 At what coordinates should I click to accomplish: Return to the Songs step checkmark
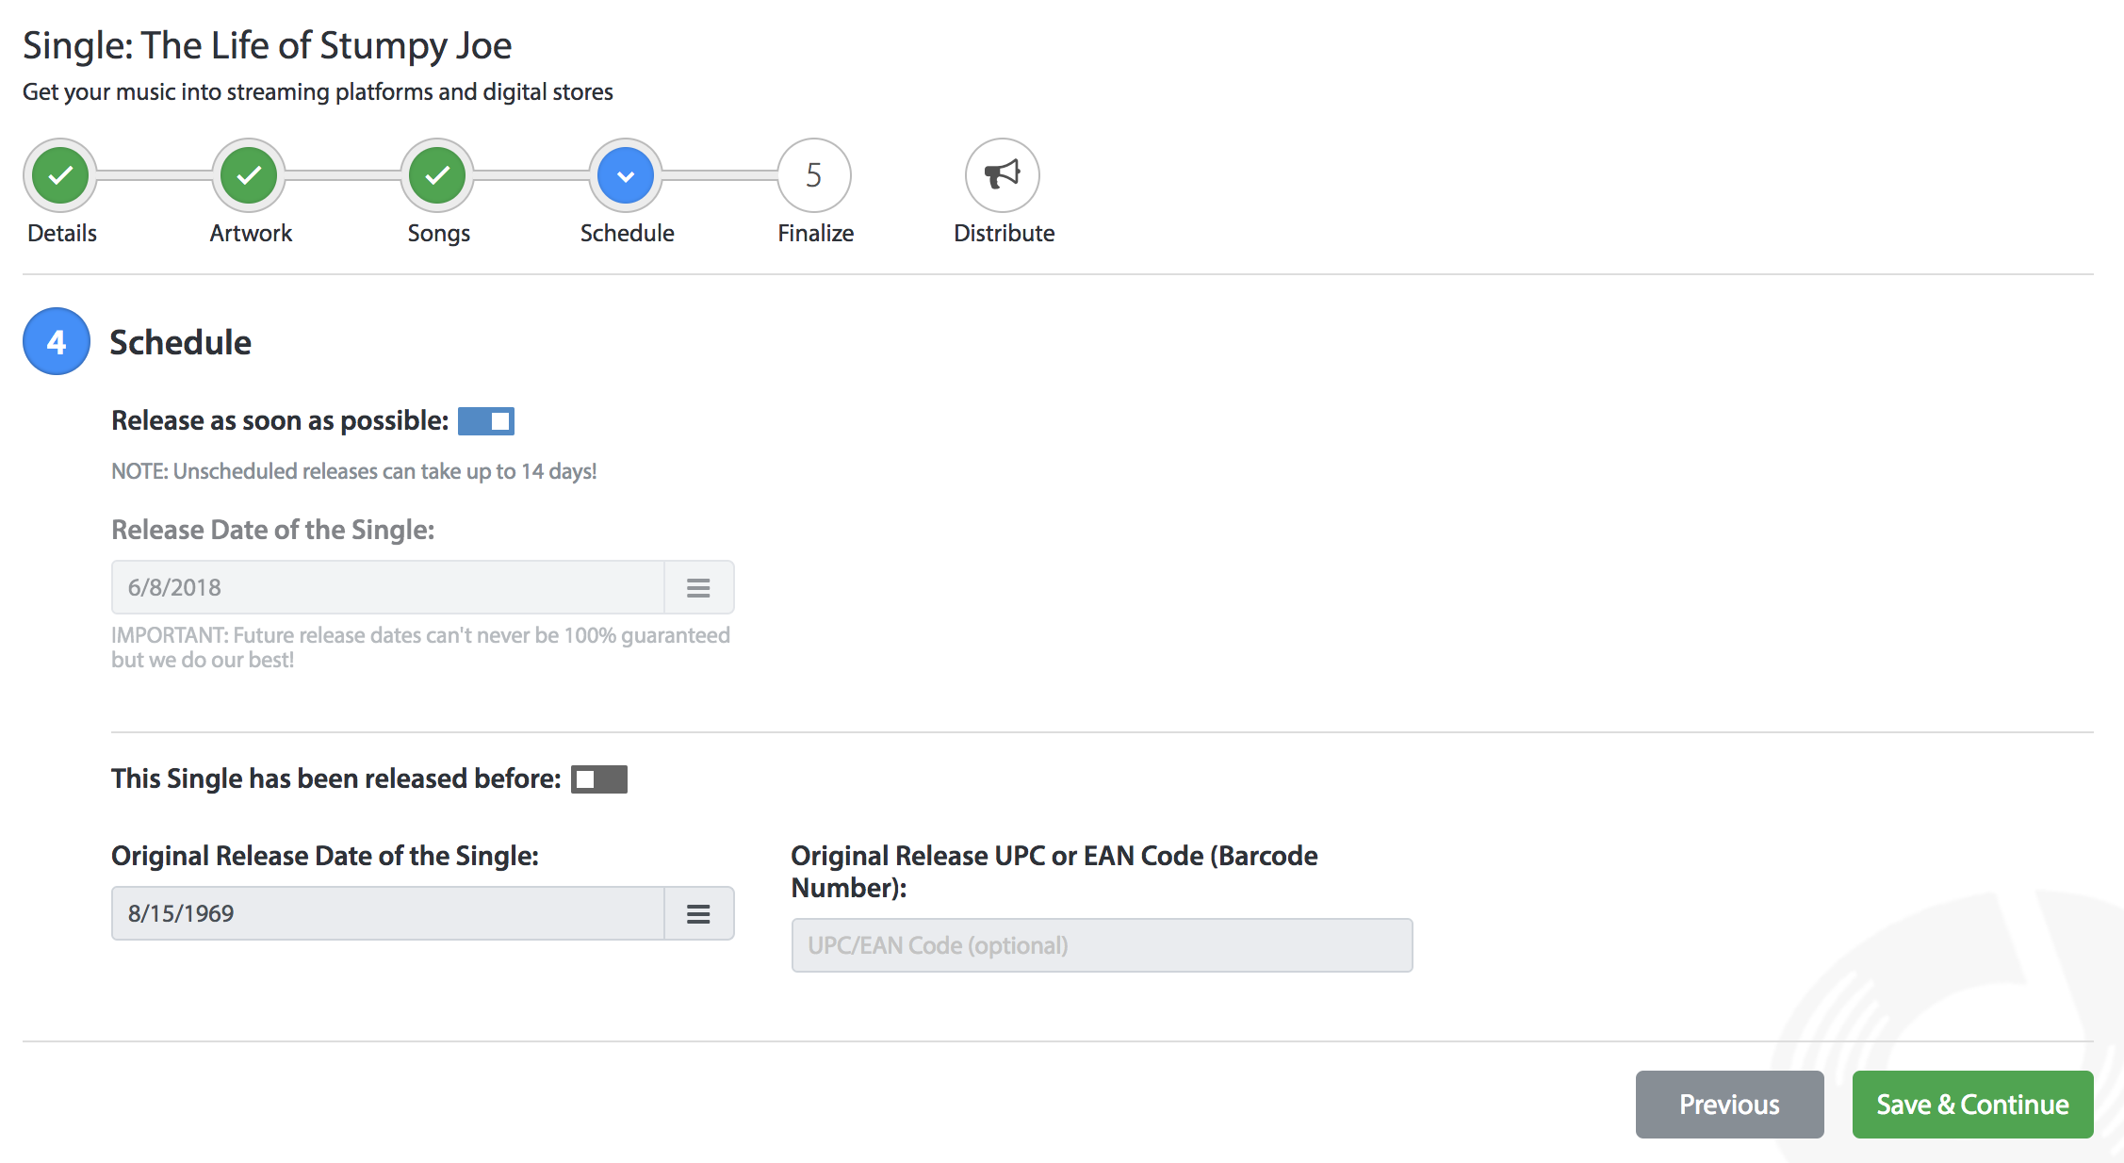(437, 175)
